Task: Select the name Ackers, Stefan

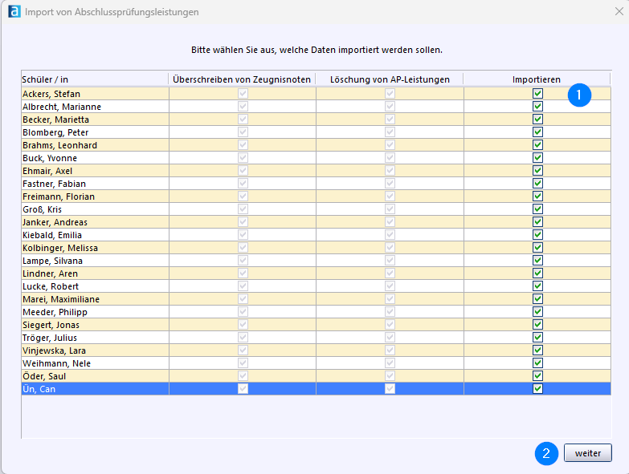Action: [x=51, y=94]
